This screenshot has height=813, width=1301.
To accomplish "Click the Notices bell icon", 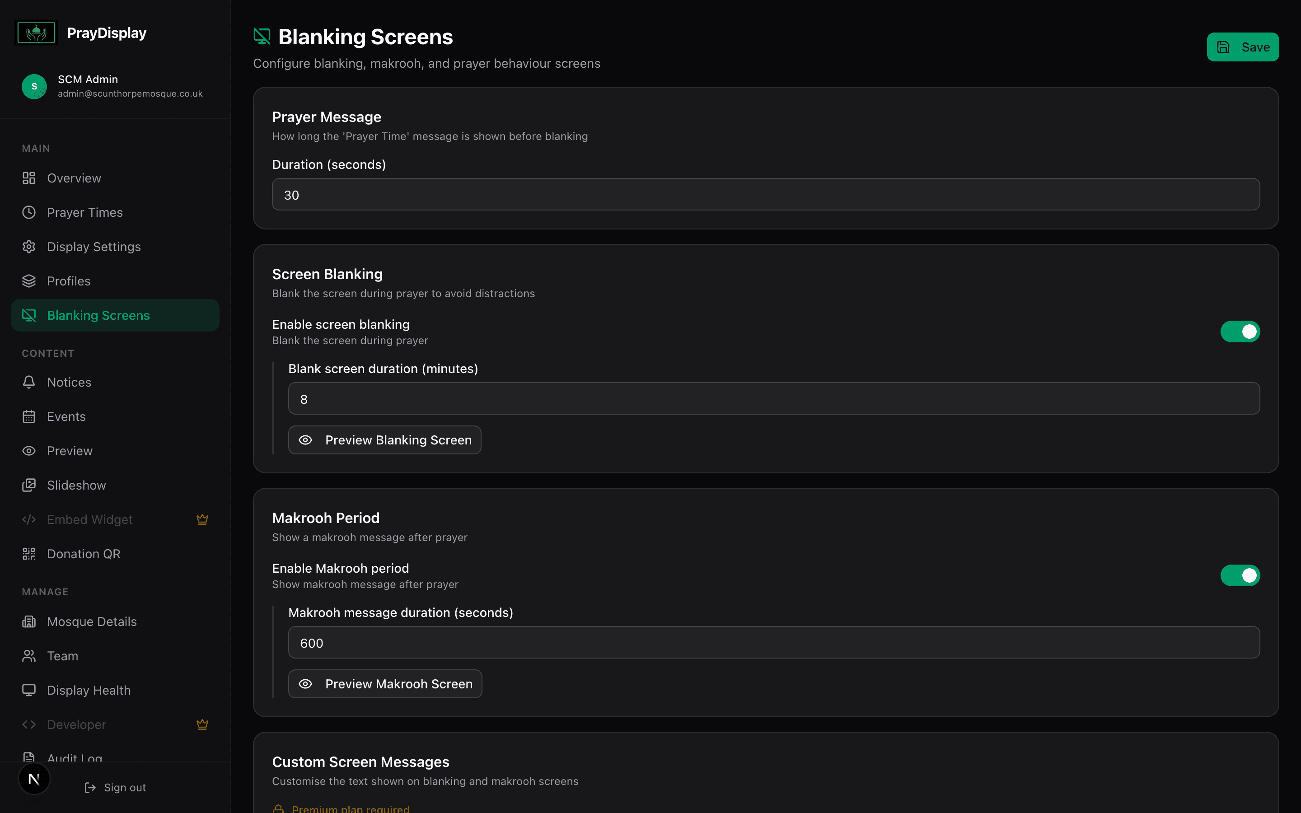I will coord(29,382).
